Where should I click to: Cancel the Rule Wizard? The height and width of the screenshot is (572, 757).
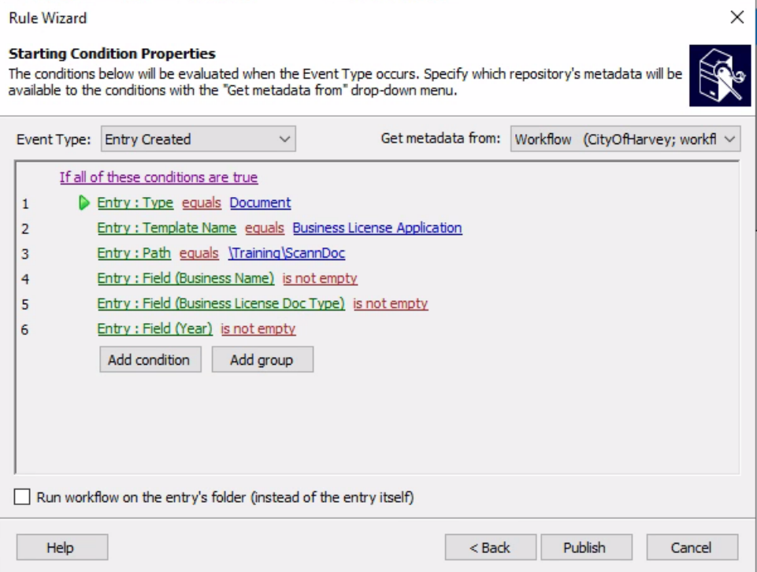click(692, 548)
